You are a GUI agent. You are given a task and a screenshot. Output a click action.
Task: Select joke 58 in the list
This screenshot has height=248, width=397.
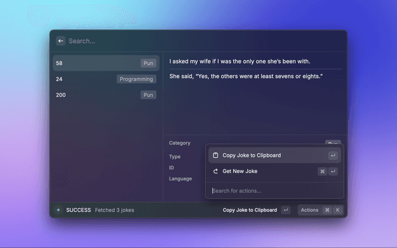tap(93, 63)
